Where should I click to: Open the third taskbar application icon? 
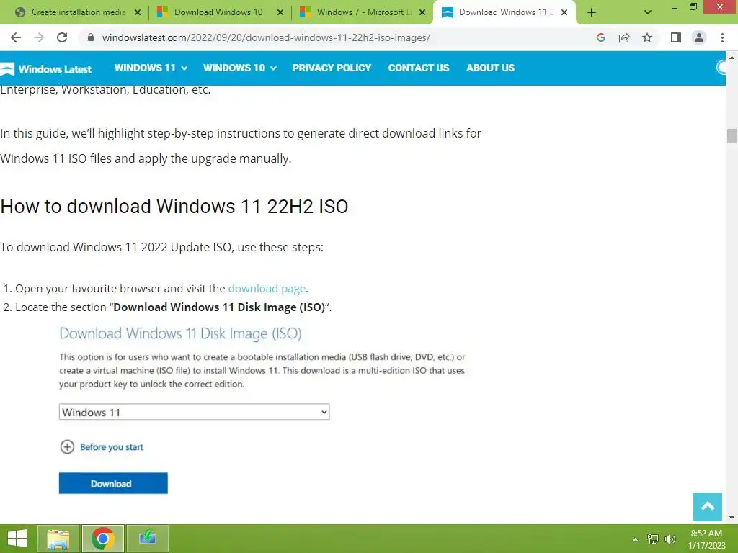[147, 539]
